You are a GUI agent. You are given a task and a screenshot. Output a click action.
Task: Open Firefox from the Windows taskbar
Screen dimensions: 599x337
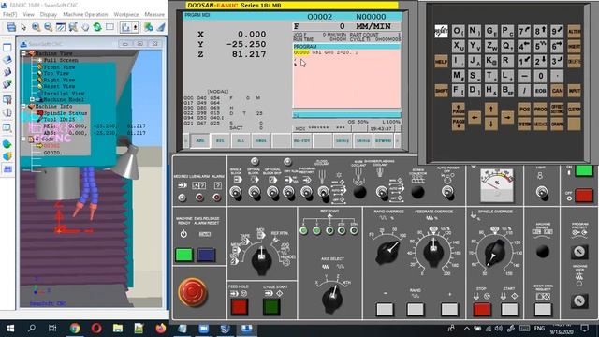[x=160, y=329]
